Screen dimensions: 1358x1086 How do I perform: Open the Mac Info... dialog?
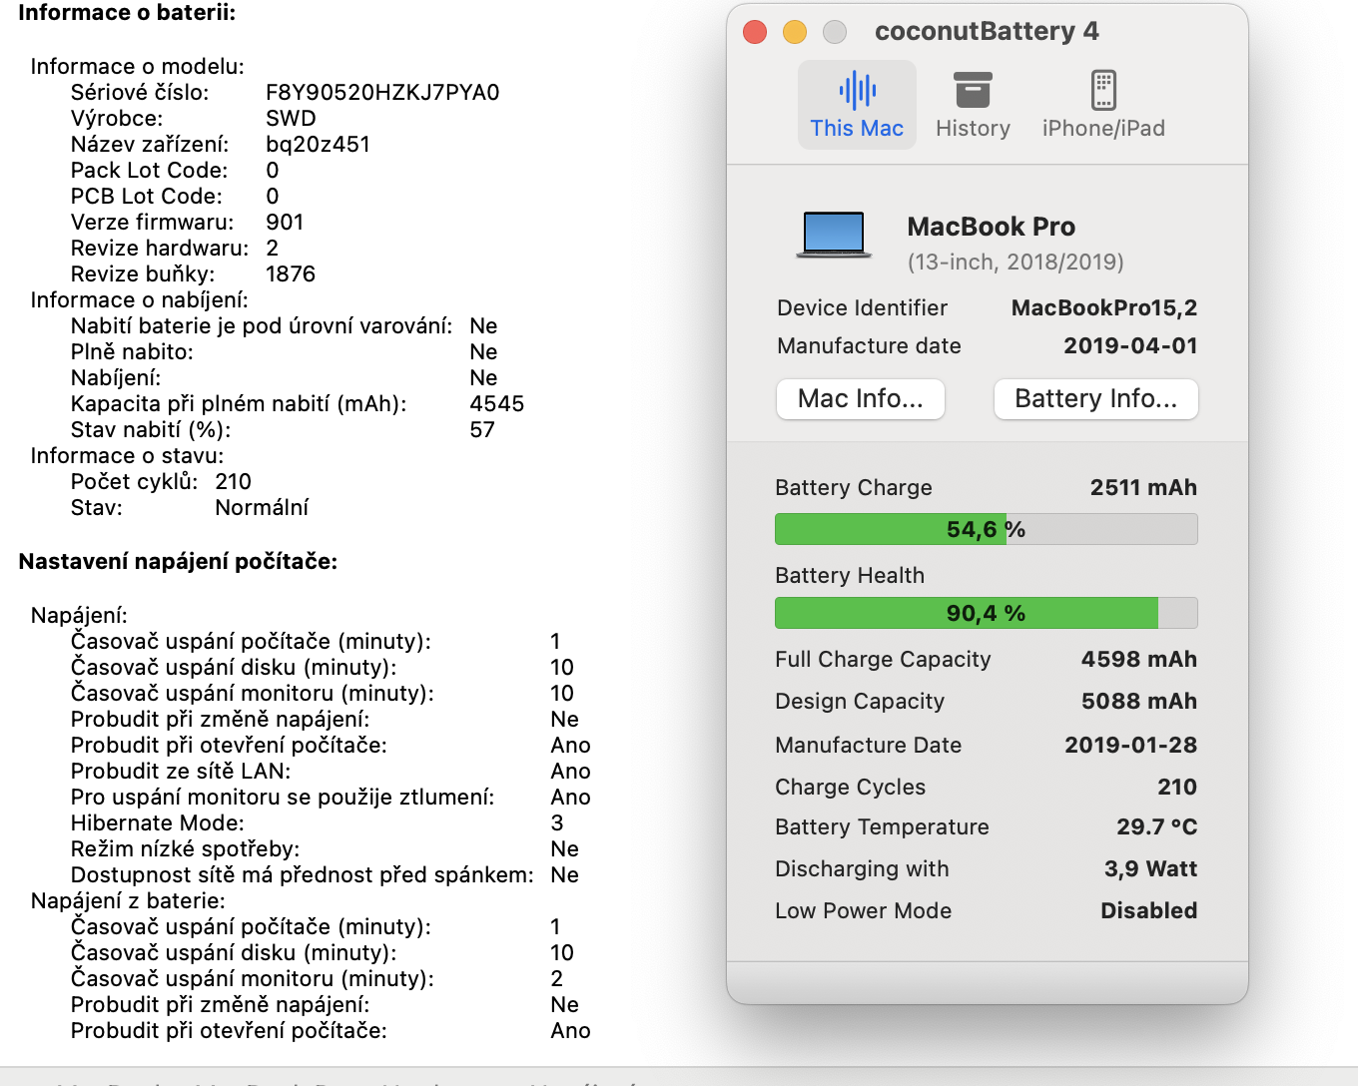click(x=861, y=399)
